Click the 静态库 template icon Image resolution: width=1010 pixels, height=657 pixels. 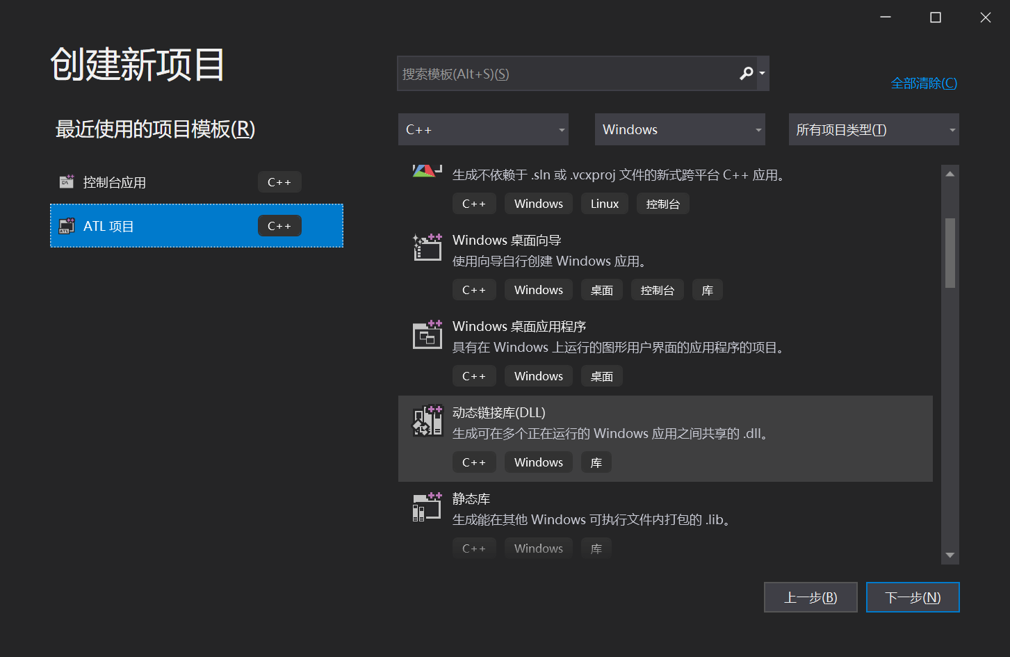(x=427, y=507)
